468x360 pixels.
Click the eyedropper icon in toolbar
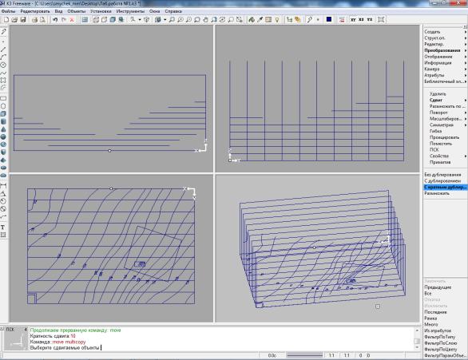(x=260, y=20)
